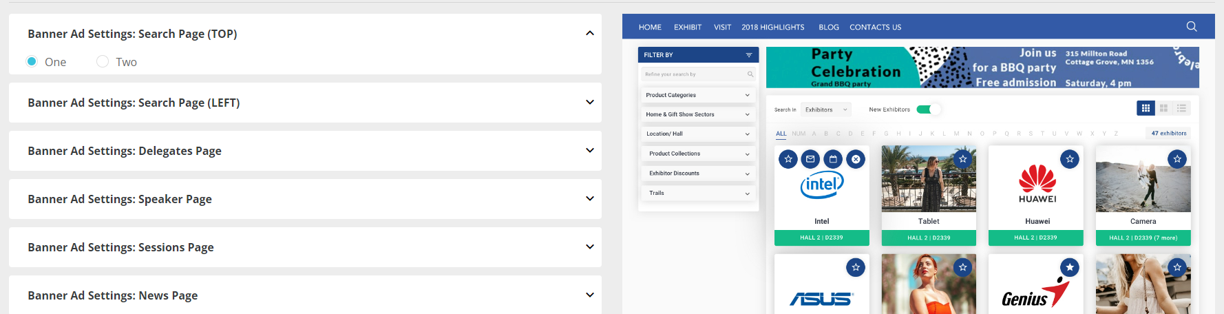1224x314 pixels.
Task: Click the "Refine your search by" field
Action: click(x=694, y=74)
